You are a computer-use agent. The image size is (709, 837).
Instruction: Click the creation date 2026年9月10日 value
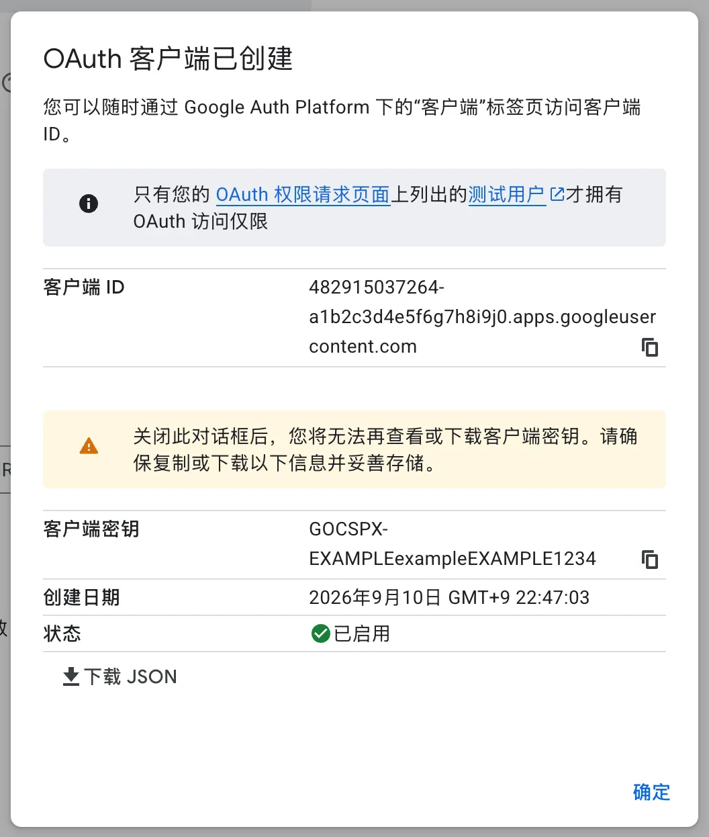tap(449, 598)
